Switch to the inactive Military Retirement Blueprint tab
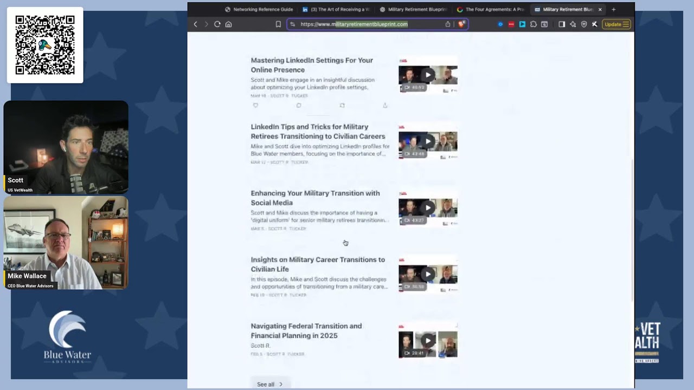 414,9
